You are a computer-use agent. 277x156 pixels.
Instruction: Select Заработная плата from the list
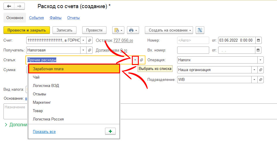coord(74,69)
